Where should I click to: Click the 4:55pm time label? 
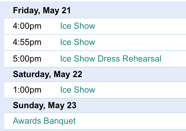tap(27, 42)
